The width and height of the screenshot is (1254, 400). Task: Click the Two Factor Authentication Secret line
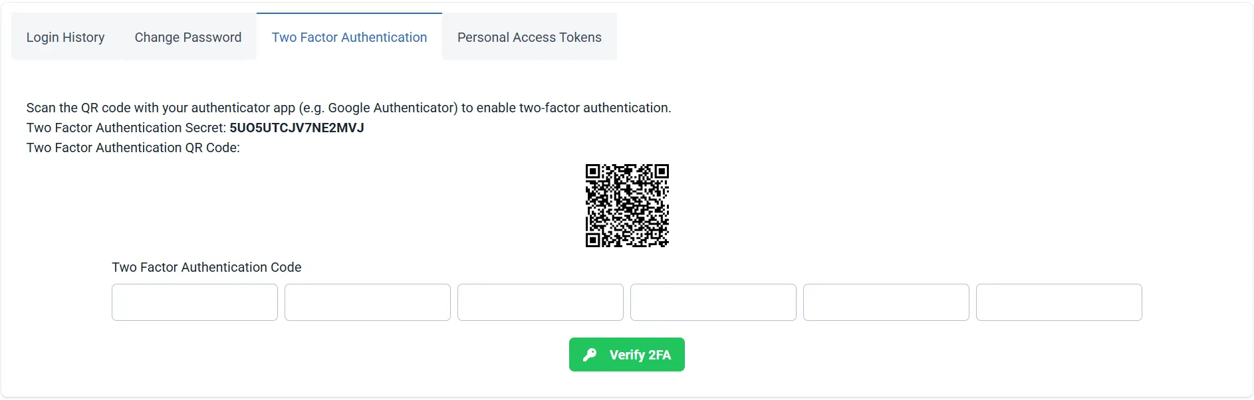tap(195, 128)
